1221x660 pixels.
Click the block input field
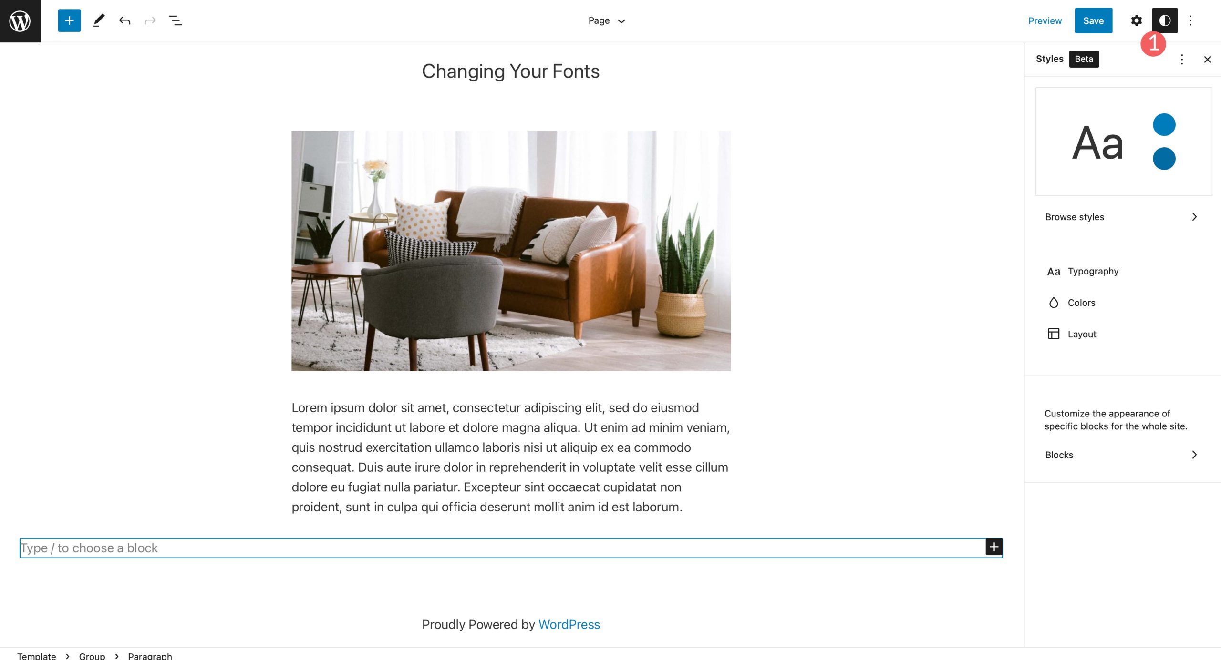[x=511, y=547]
